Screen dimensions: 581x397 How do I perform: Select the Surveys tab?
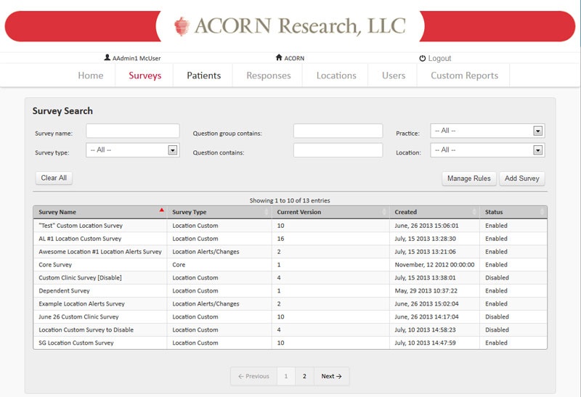(145, 75)
